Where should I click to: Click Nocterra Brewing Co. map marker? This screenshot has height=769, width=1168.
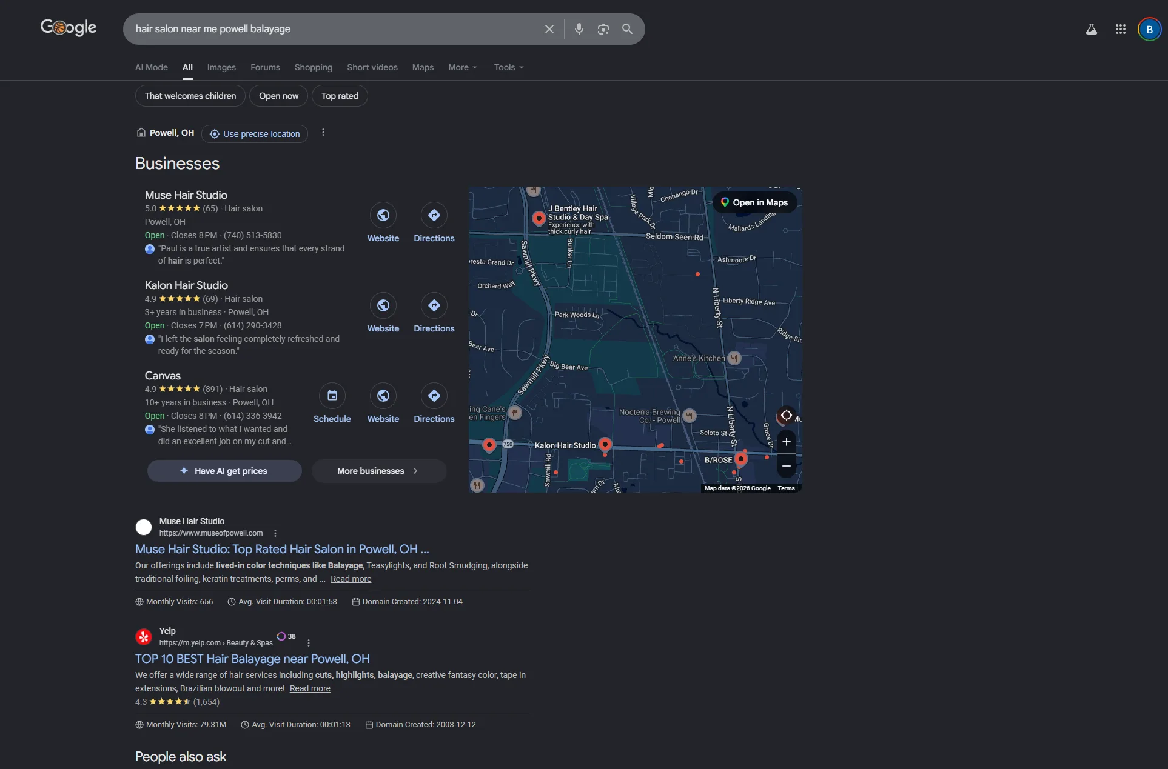pyautogui.click(x=689, y=416)
